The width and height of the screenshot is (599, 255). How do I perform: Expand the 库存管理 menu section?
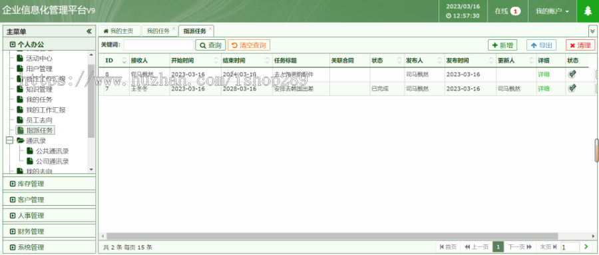[x=49, y=184]
